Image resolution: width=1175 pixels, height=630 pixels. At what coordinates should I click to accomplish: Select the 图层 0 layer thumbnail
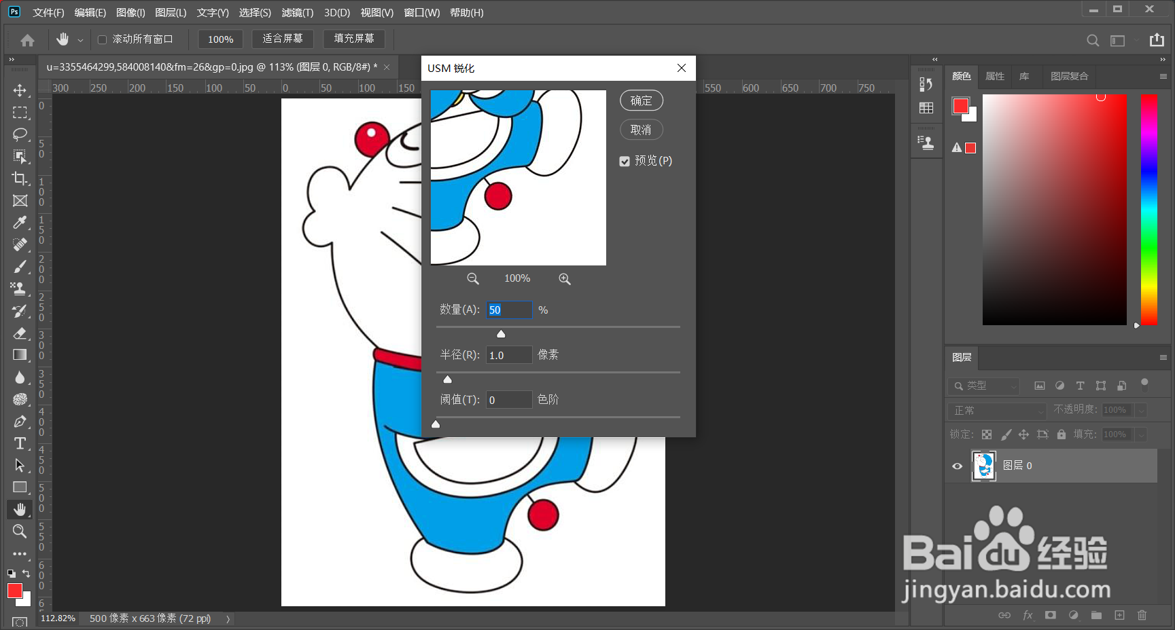(x=984, y=466)
